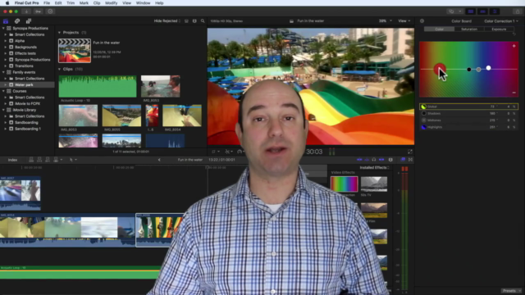Open the Presets button in Color Board

tap(511, 291)
